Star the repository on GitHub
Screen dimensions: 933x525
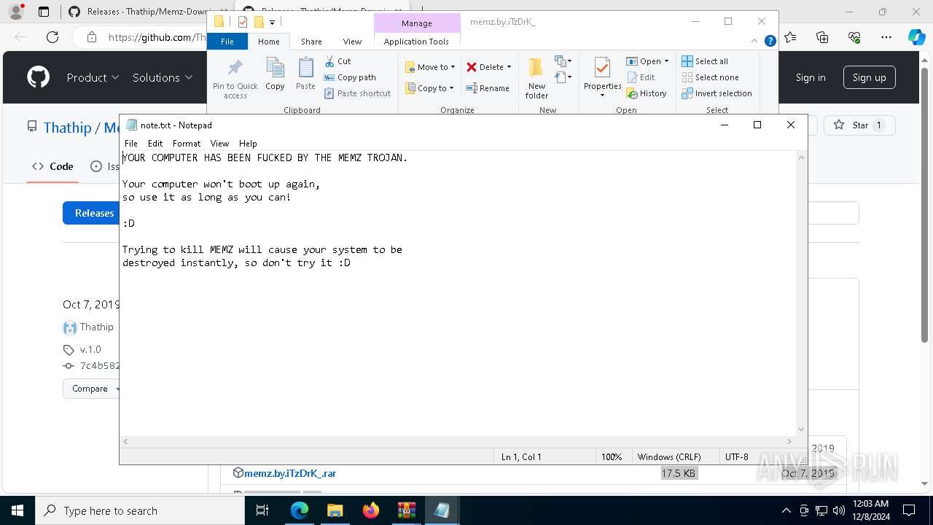click(859, 125)
